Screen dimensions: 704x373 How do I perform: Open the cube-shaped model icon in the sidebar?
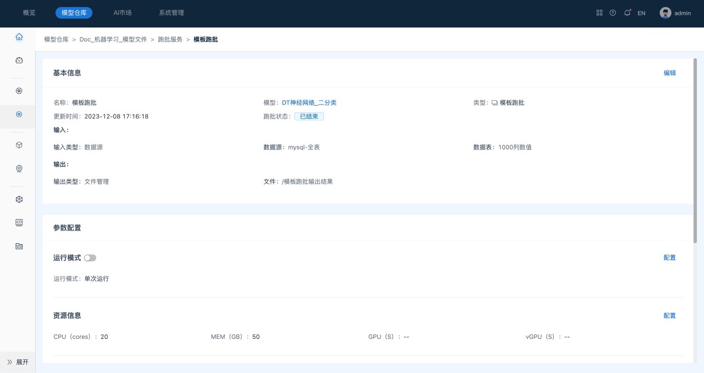[19, 145]
